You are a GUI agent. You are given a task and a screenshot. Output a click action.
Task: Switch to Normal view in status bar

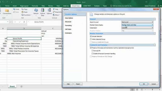[x=132, y=89]
